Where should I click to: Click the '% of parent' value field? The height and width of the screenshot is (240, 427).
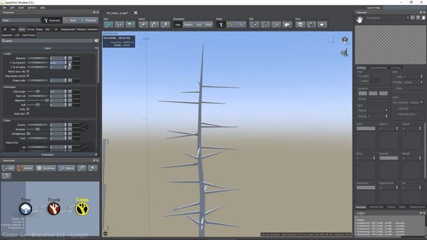point(57,63)
